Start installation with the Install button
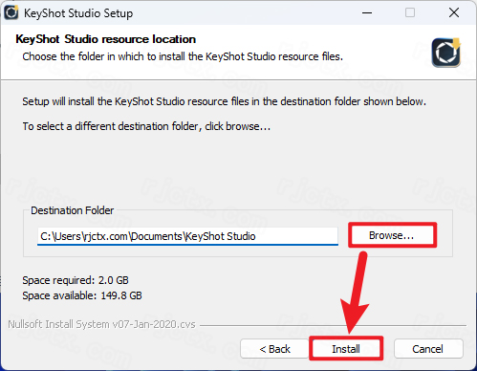Image resolution: width=477 pixels, height=371 pixels. click(346, 349)
